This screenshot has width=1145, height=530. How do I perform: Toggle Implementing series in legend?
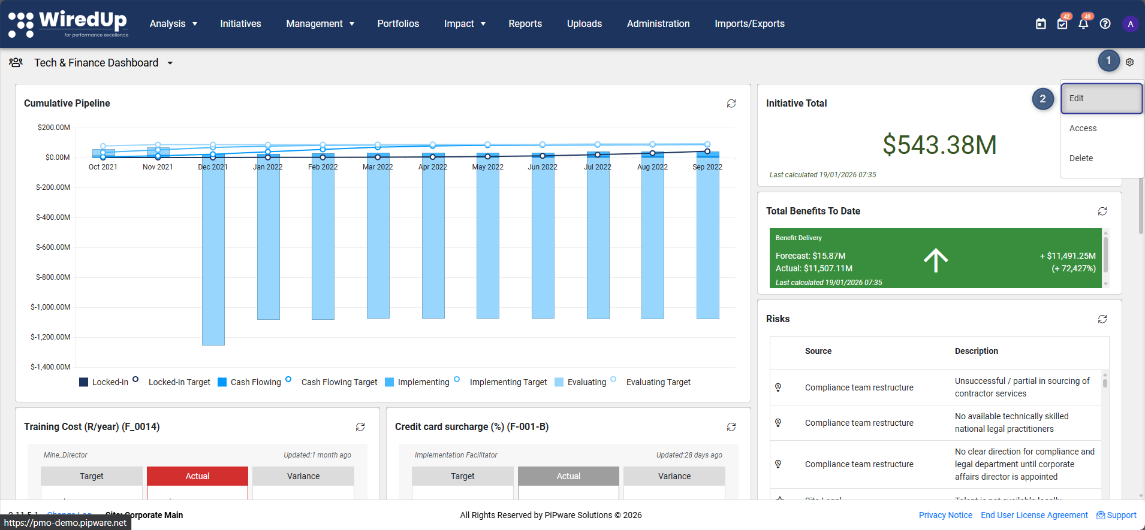click(417, 382)
